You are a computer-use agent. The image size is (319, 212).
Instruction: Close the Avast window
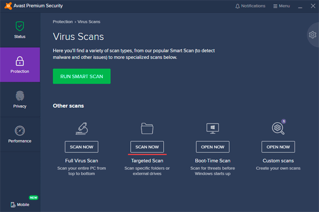pos(313,6)
